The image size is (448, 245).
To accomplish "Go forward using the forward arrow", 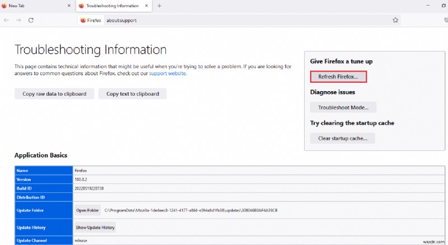I will tap(18, 20).
